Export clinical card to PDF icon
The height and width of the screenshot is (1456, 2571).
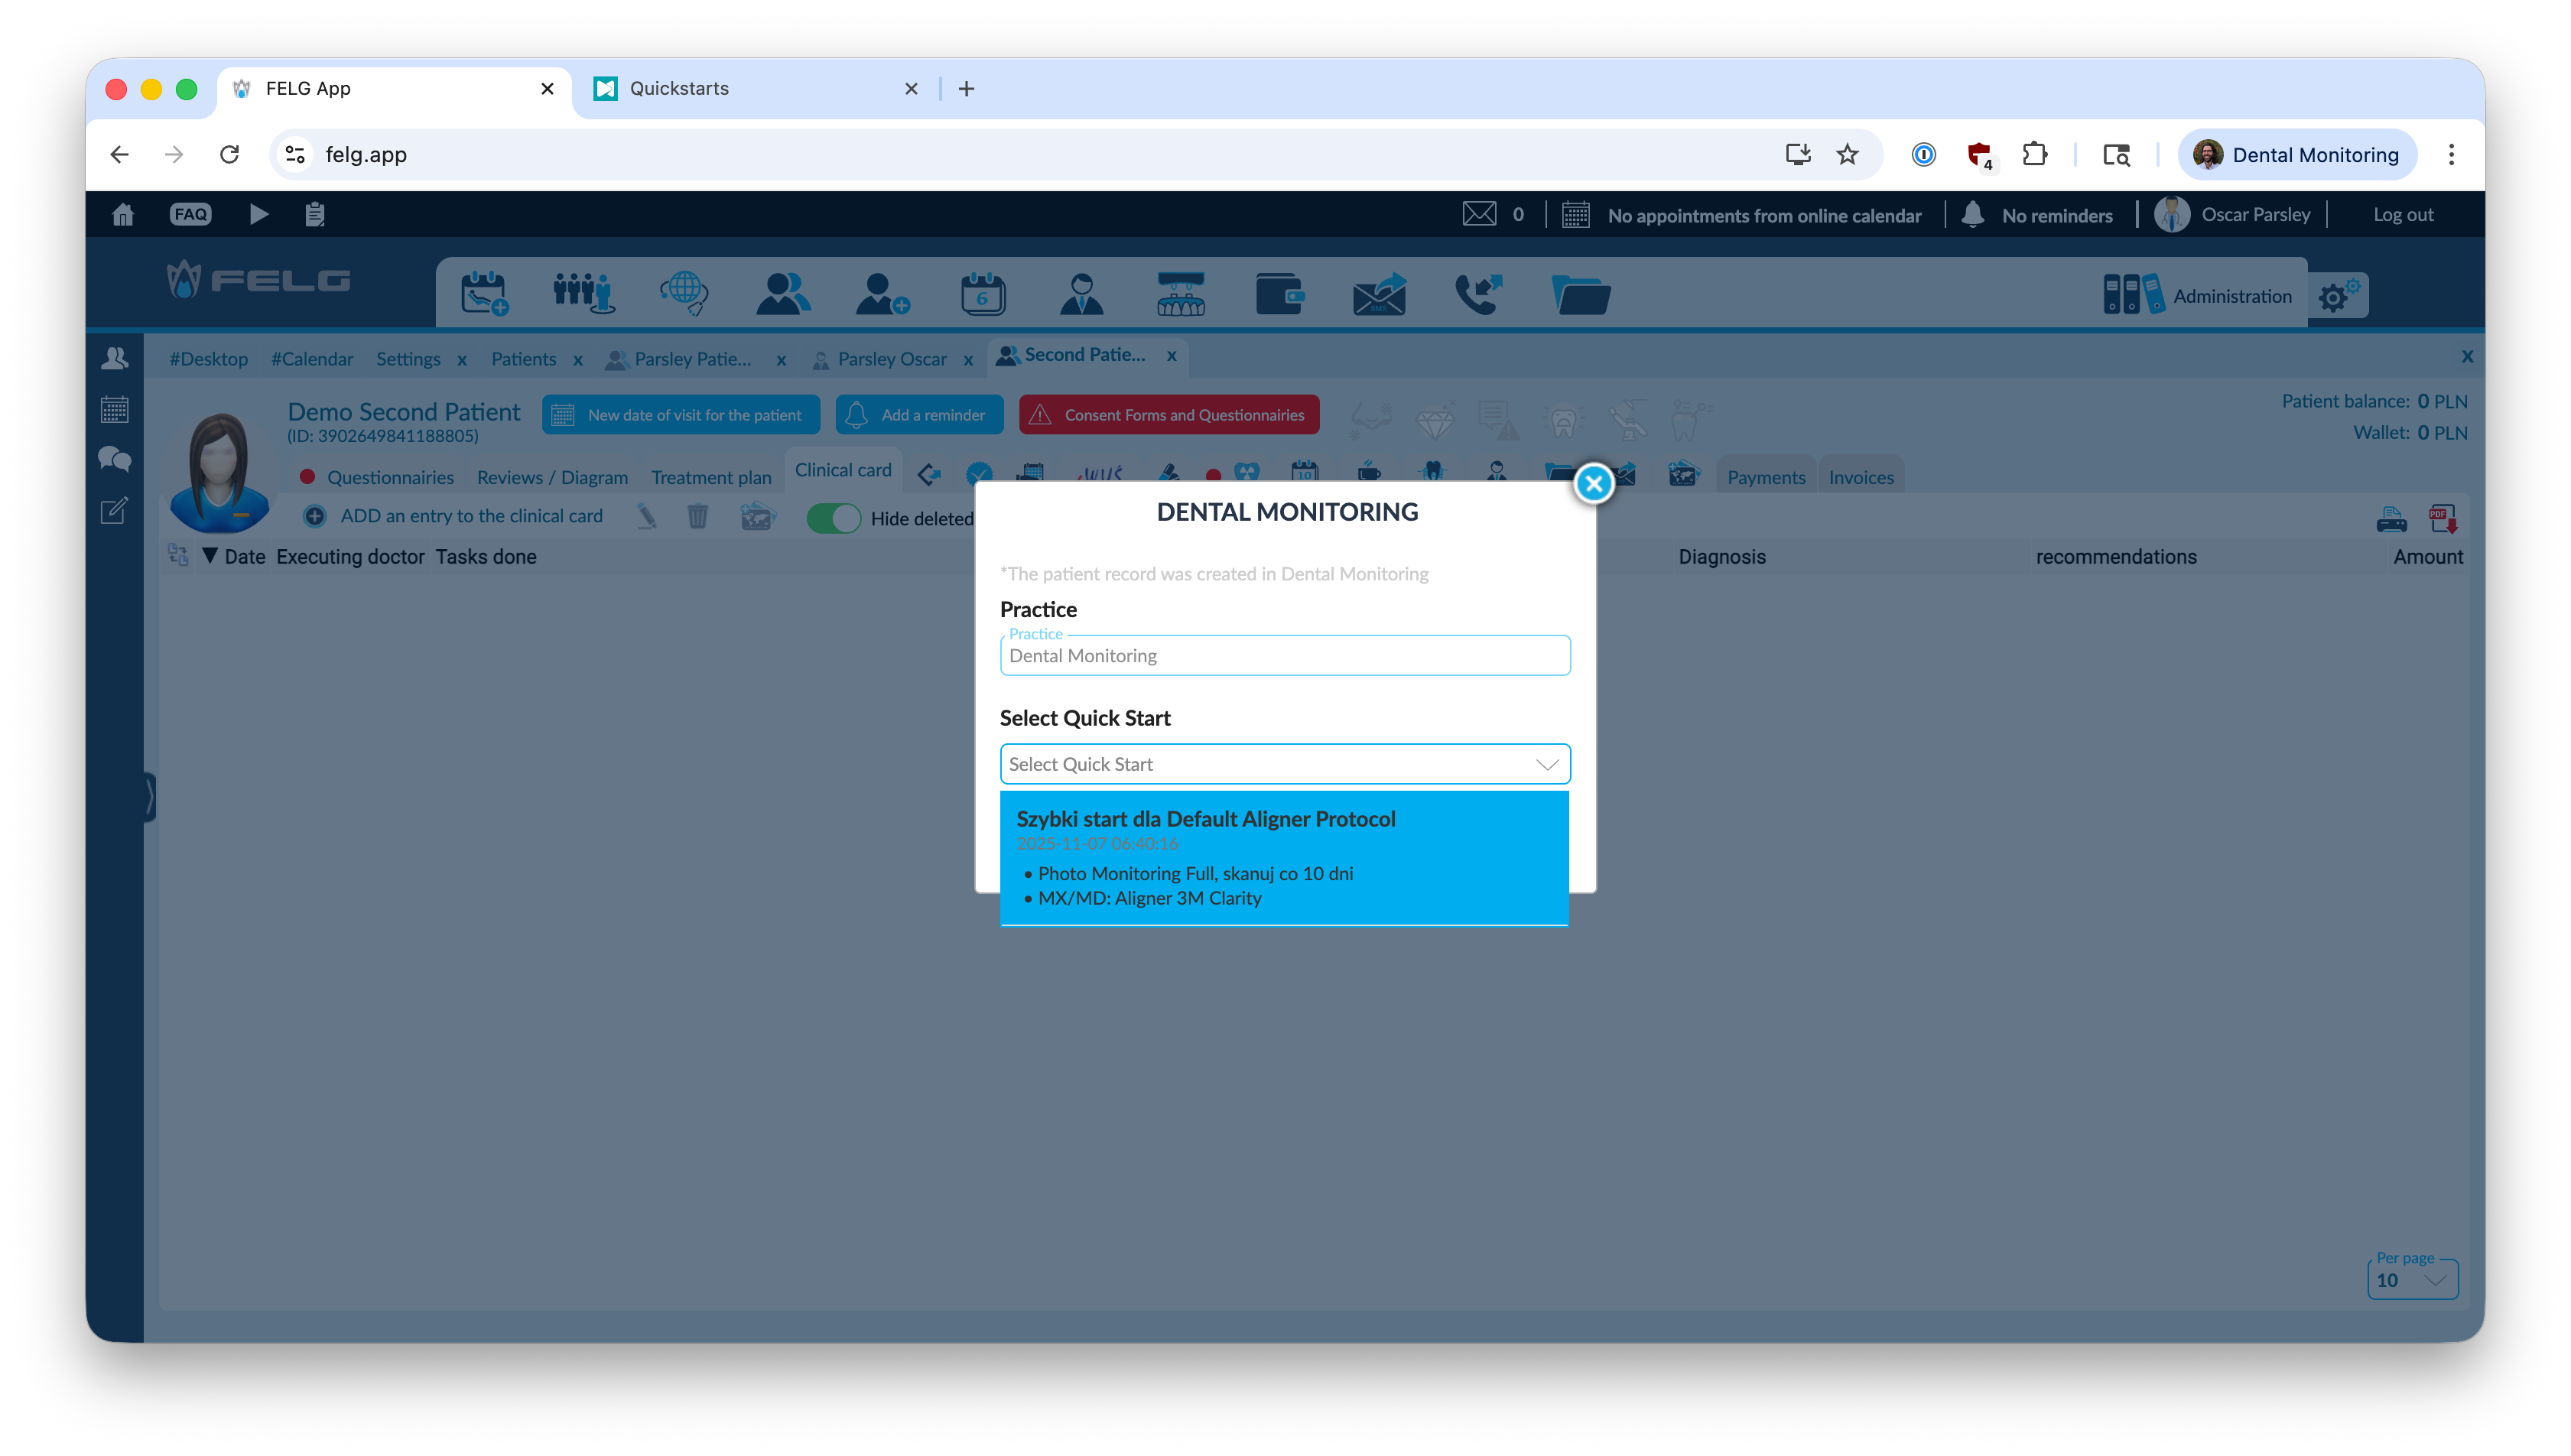coord(2443,519)
